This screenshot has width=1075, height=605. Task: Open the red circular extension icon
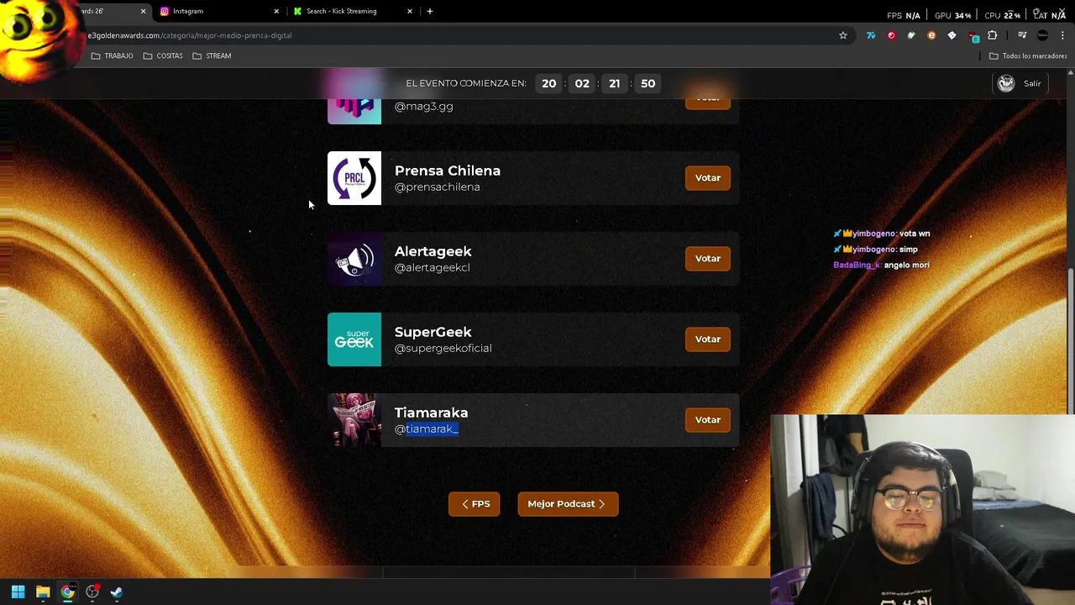click(x=891, y=35)
